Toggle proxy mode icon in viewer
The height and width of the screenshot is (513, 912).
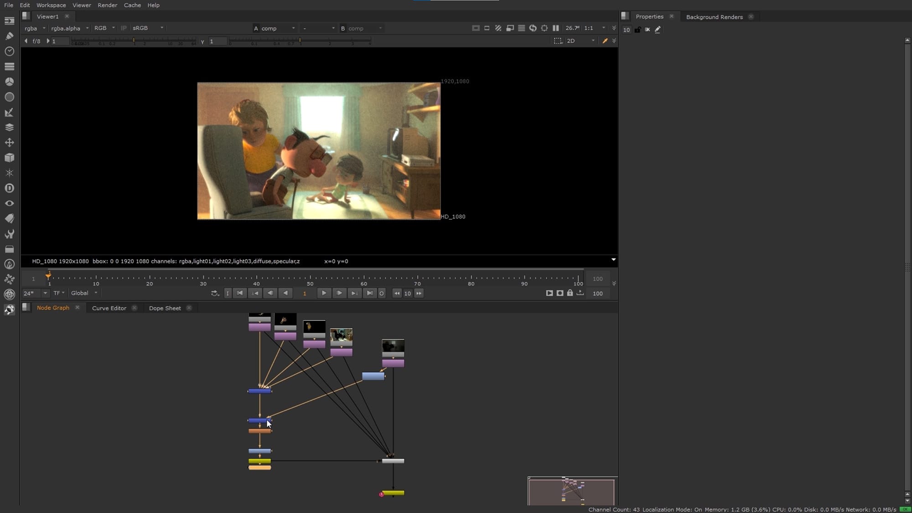pos(510,28)
